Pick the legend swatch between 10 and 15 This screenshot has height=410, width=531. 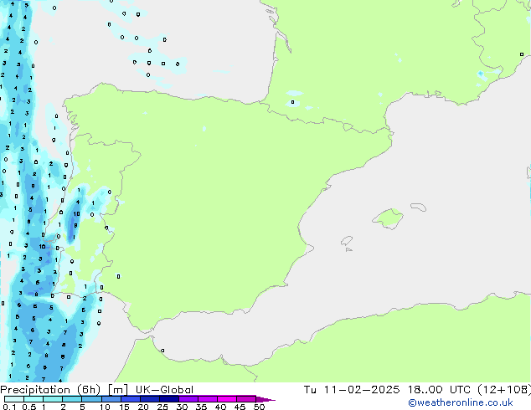point(111,399)
